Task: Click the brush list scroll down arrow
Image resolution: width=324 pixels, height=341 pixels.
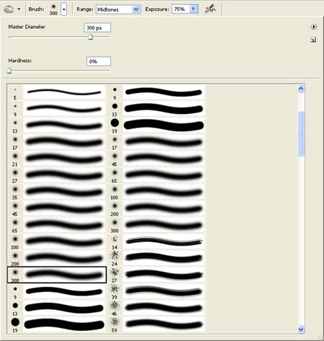Action: (x=301, y=329)
